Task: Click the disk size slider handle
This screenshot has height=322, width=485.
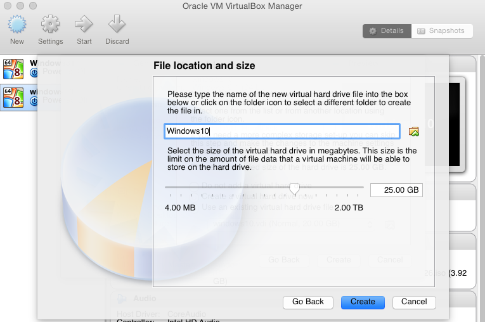Action: [x=294, y=188]
